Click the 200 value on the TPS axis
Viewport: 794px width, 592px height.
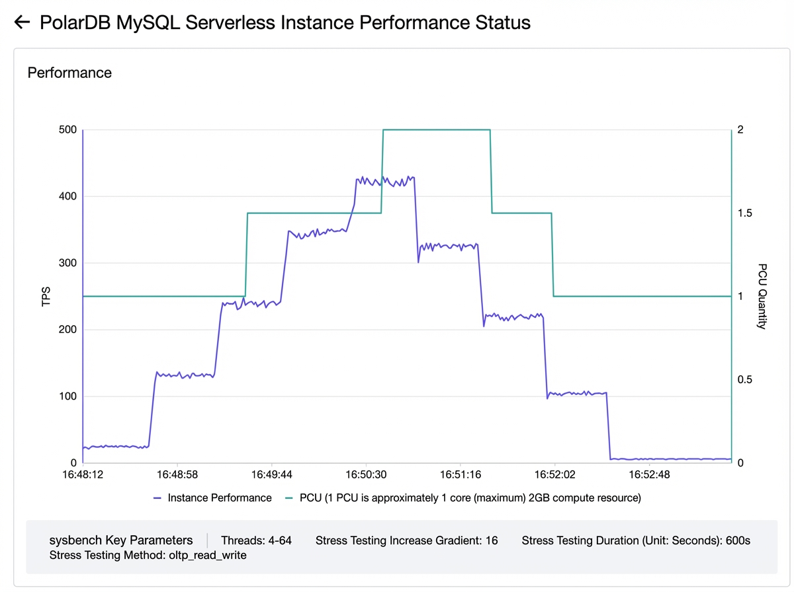[67, 330]
